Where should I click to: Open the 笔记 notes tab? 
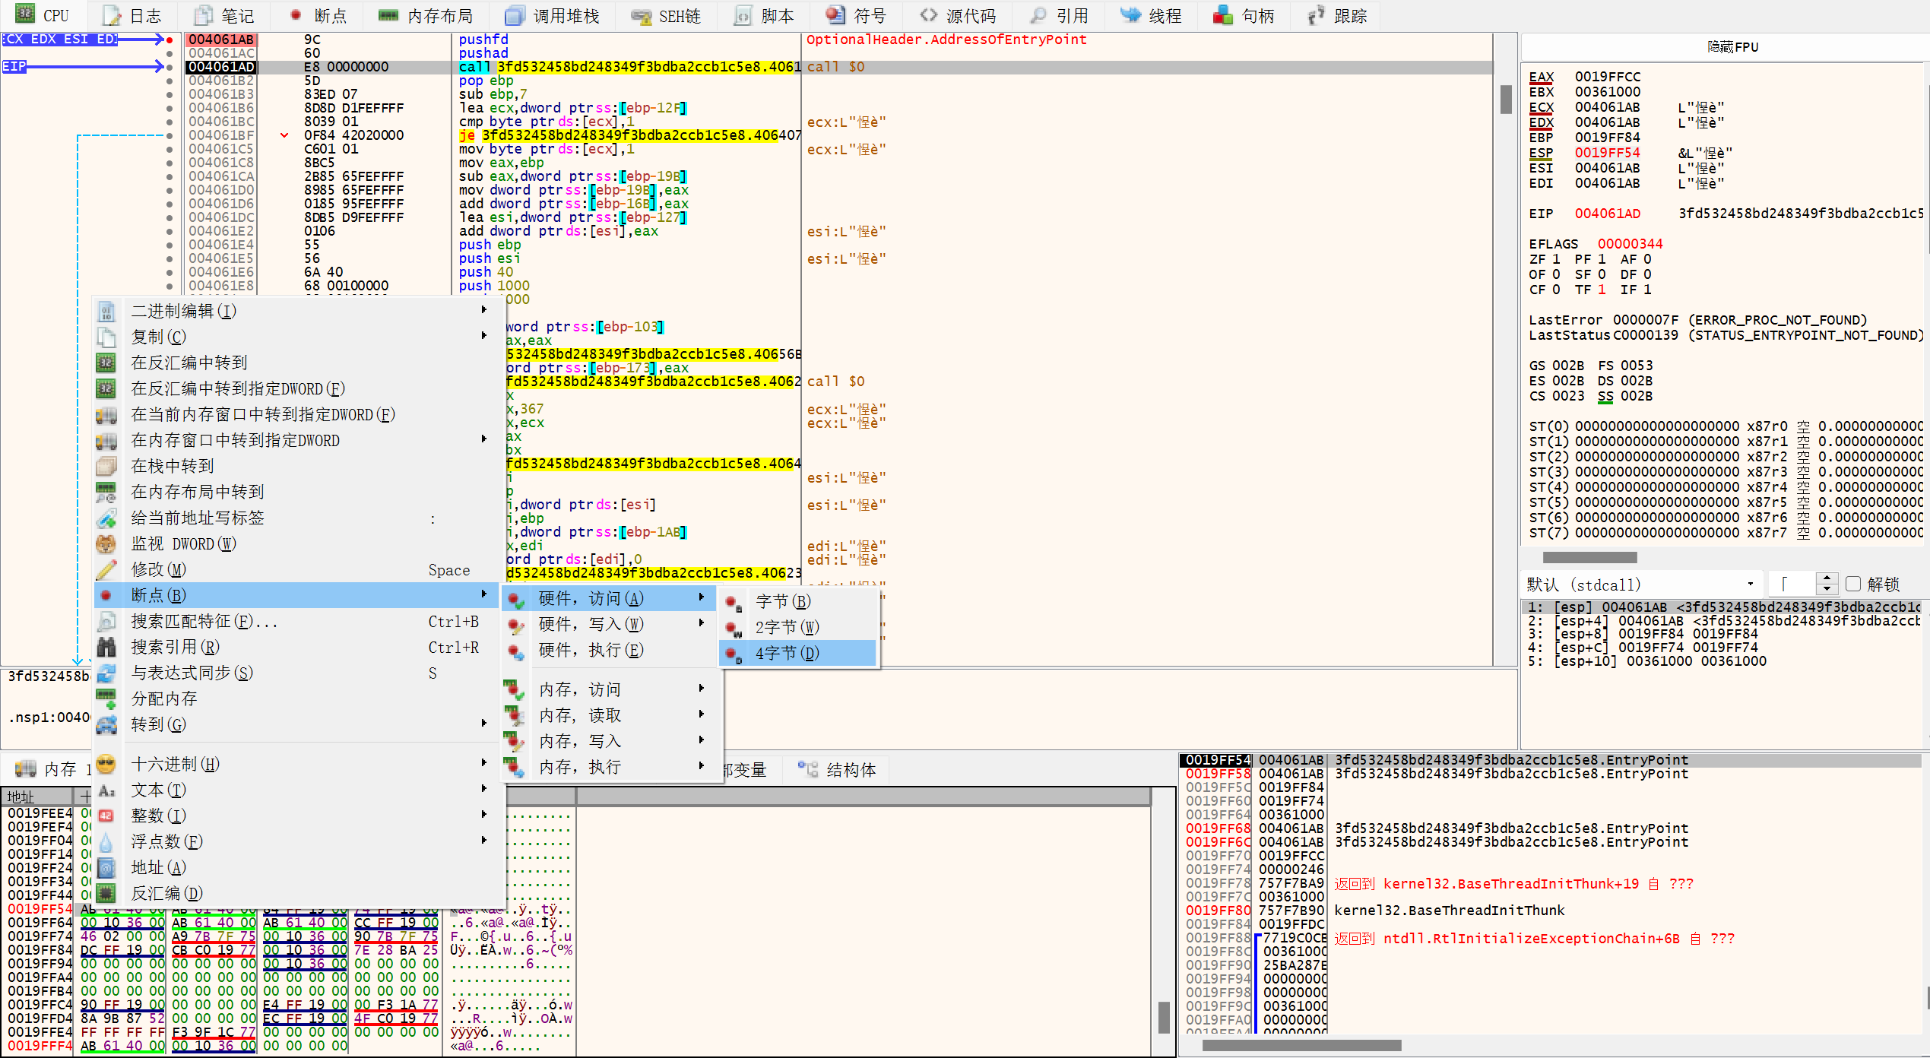224,15
